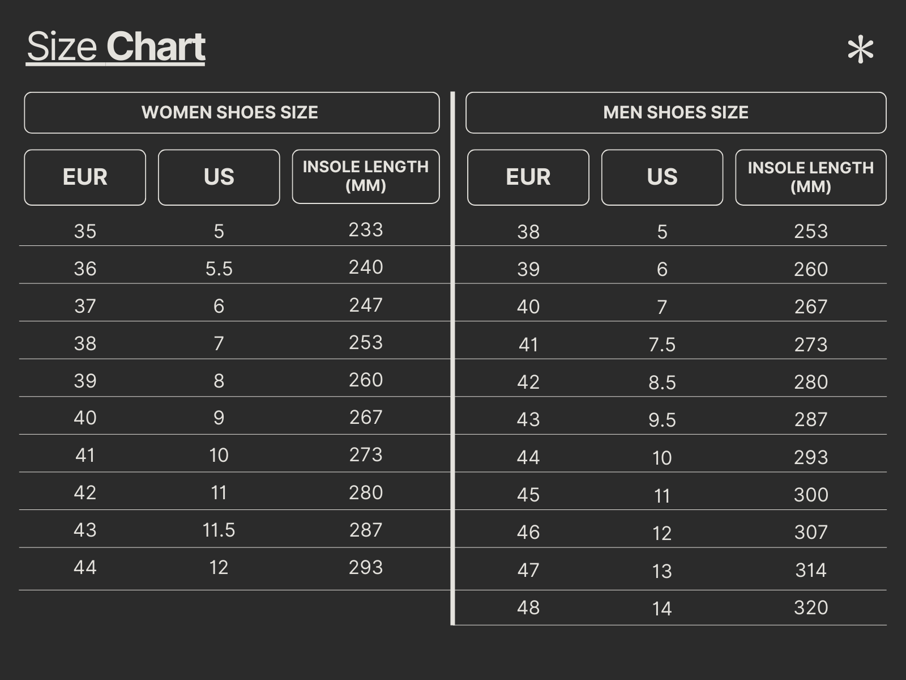Select women's US size 5.5 cell
Screen dimensions: 906x680
[x=219, y=269]
